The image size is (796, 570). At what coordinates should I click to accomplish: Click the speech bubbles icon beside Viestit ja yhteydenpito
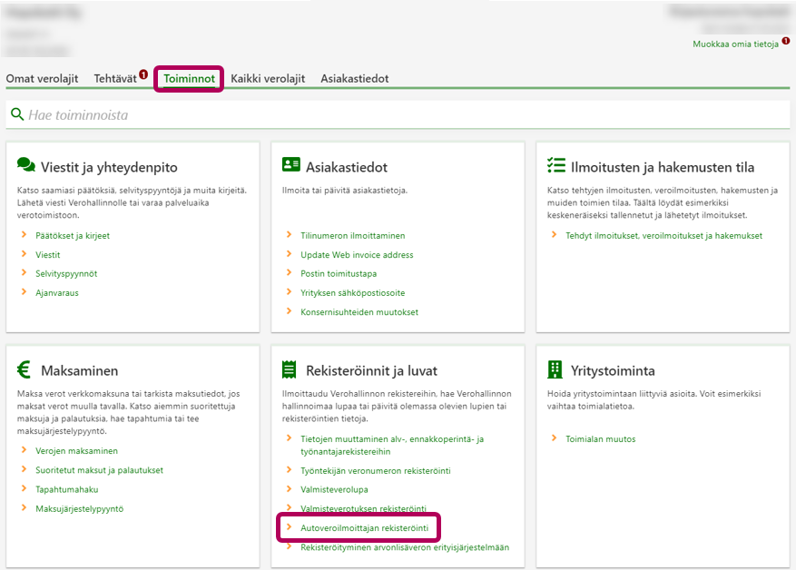[x=26, y=165]
